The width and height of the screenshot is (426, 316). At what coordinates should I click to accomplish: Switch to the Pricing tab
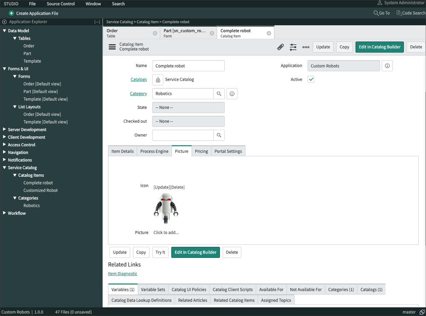[x=201, y=151]
